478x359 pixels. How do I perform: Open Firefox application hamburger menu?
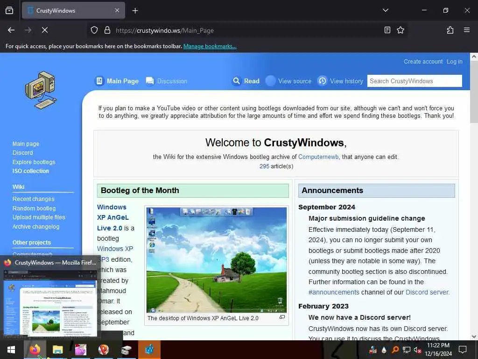coord(466,30)
